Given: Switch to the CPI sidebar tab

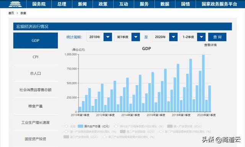Looking at the screenshot, I should tap(36, 57).
